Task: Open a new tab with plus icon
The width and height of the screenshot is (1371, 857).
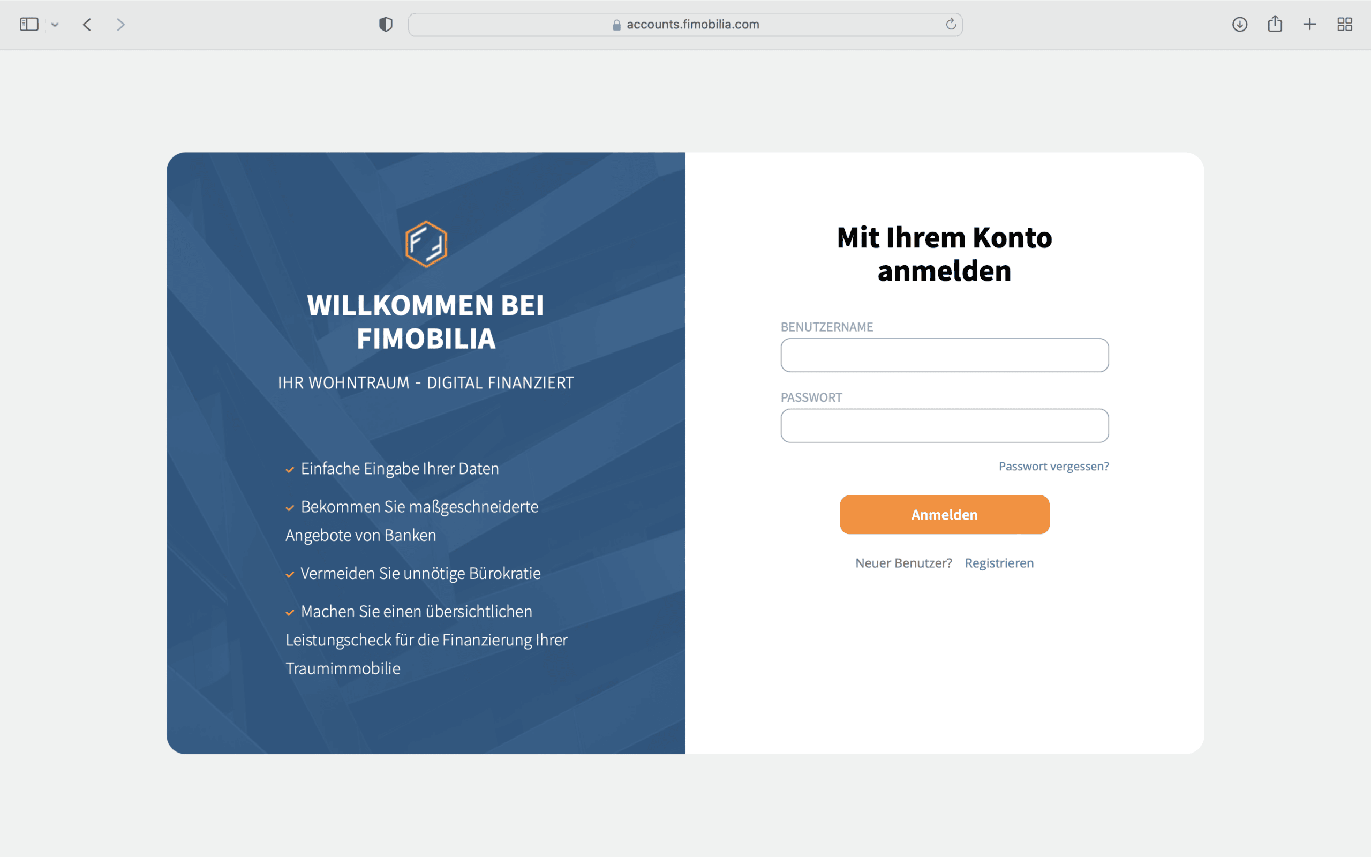Action: pyautogui.click(x=1310, y=25)
